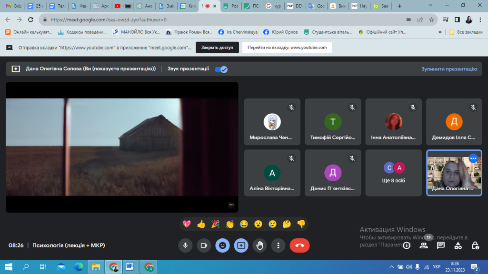The width and height of the screenshot is (488, 274).
Task: Show the participants list panel
Action: (x=423, y=245)
